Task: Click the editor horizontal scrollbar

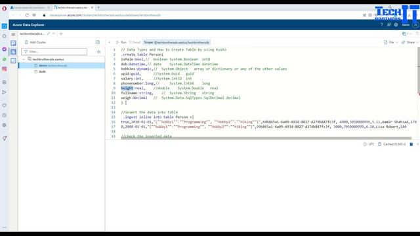Action: pos(266,138)
